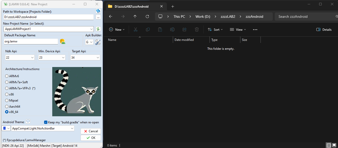Open the View menu in Explorer

(238, 29)
